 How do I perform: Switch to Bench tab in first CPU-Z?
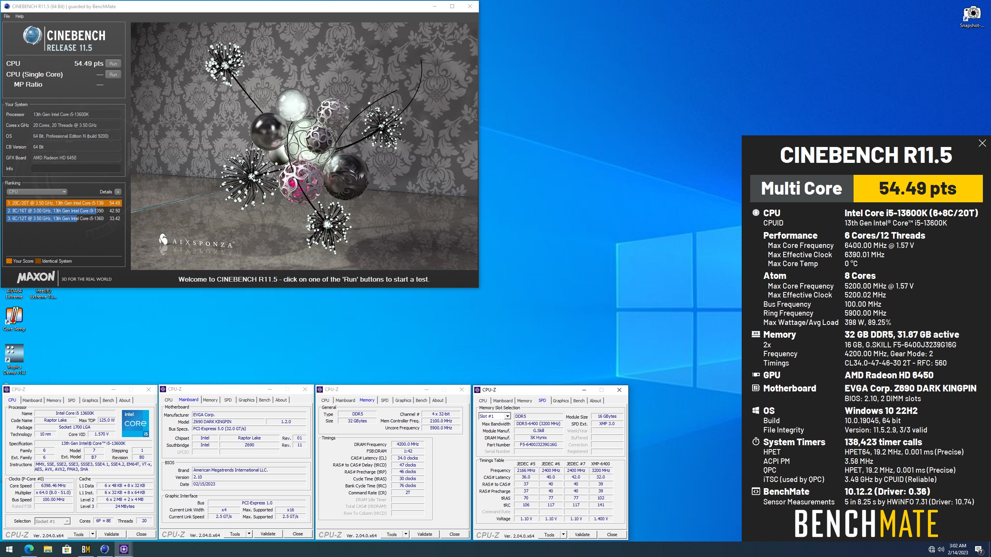coord(108,400)
